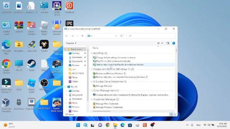Launch CPUID CPU-Z from the desktop
The image size is (230, 129).
tap(57, 8)
